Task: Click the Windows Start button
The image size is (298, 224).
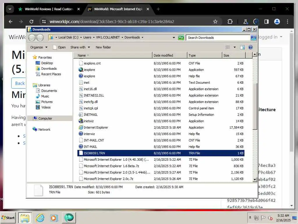Action: pos(8,218)
